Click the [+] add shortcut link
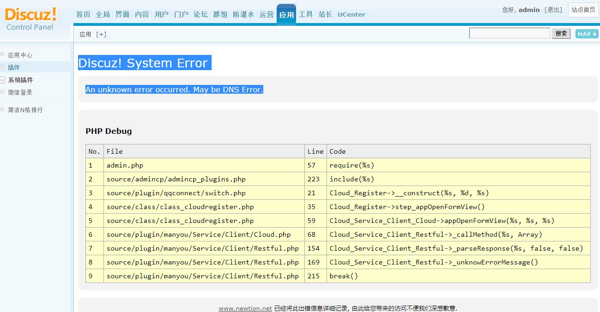Viewport: 600px width, 312px height. click(101, 34)
